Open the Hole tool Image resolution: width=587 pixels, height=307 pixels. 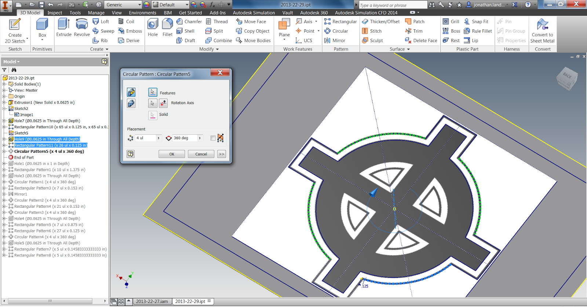tap(153, 28)
